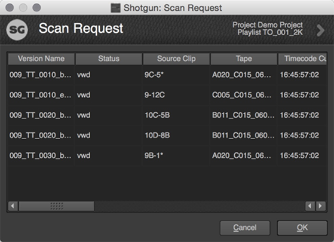Click the right arrow at scrollbar's end

pos(320,206)
